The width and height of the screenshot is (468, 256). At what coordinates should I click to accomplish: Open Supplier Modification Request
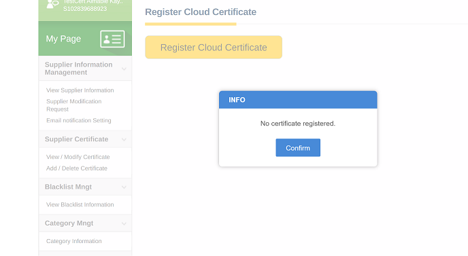(74, 105)
